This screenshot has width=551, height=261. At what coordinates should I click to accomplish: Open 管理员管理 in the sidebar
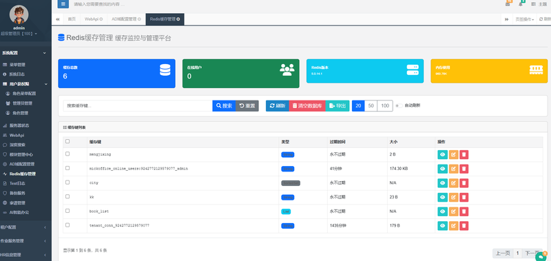[22, 103]
